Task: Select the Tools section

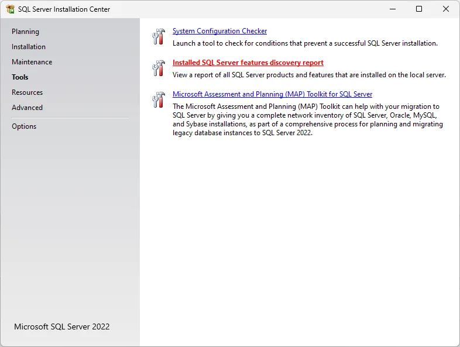Action: click(20, 77)
